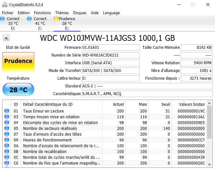
Task: Switch to the E: disk tab at 28 °C
Action: (x=67, y=23)
